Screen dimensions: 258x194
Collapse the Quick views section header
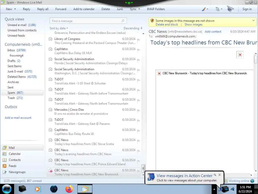[14, 19]
